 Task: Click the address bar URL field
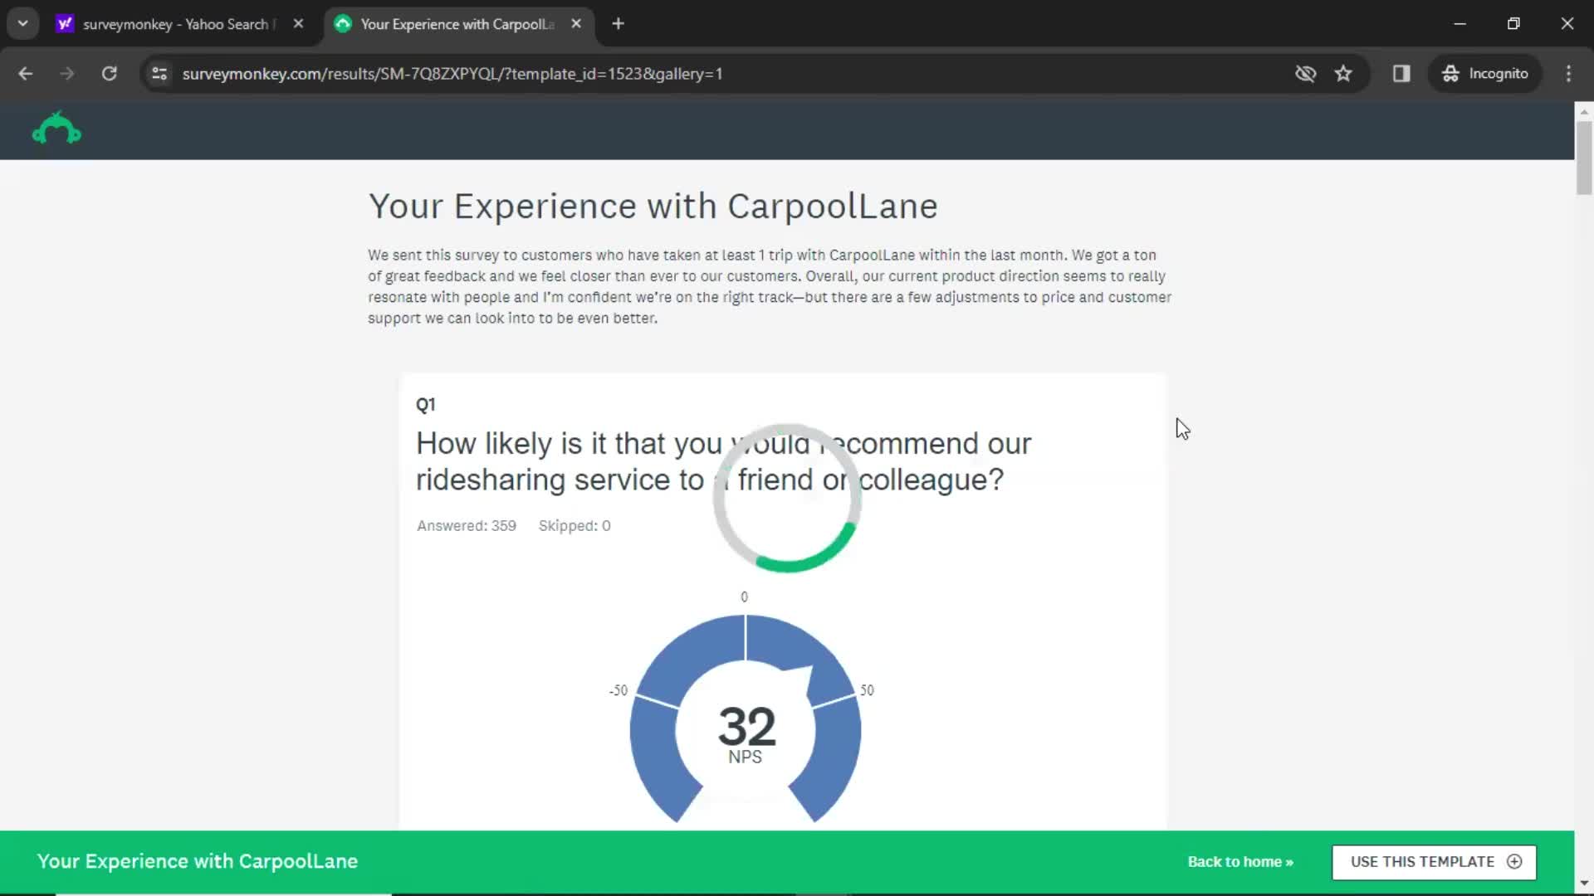coord(453,73)
